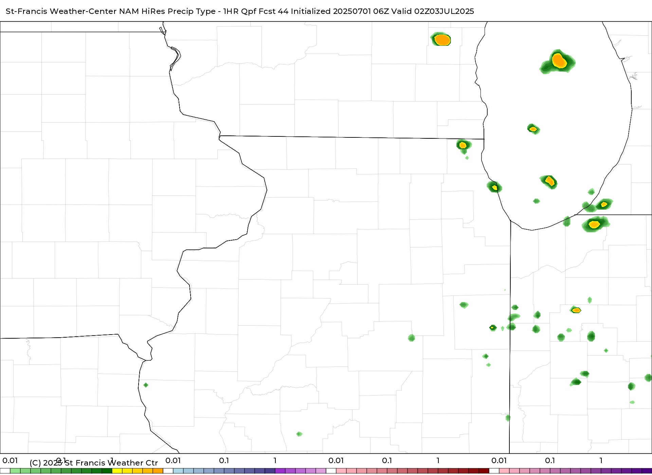Image resolution: width=652 pixels, height=475 pixels.
Task: Click the 0.01 label above the green legend scale
Action: pos(10,460)
